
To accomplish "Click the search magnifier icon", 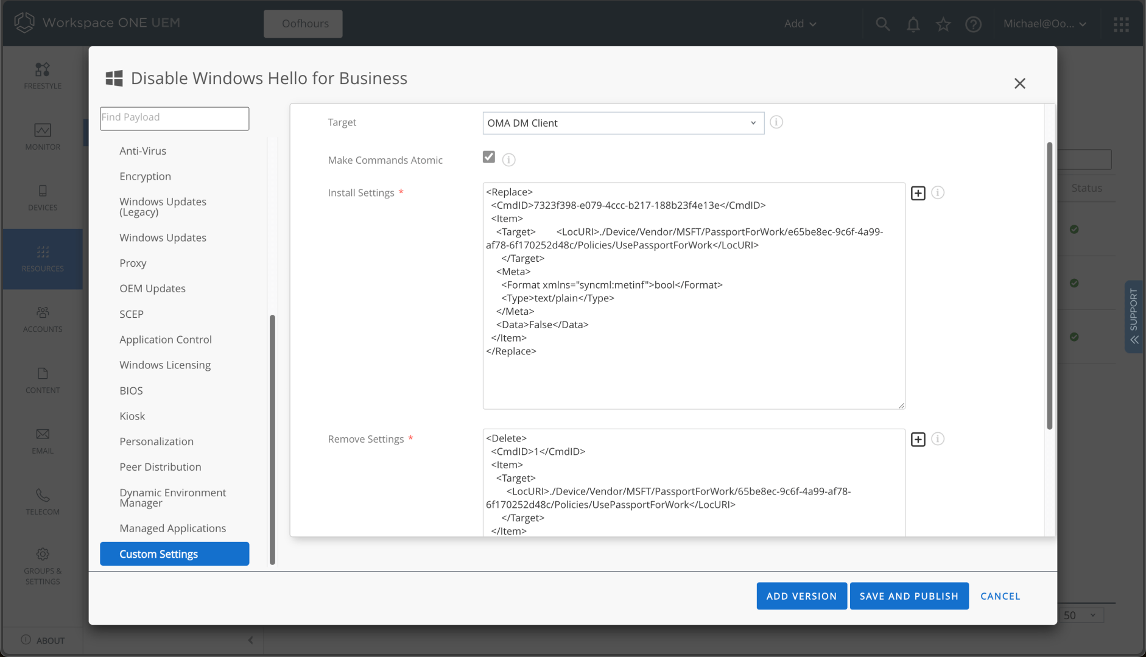I will (x=882, y=24).
